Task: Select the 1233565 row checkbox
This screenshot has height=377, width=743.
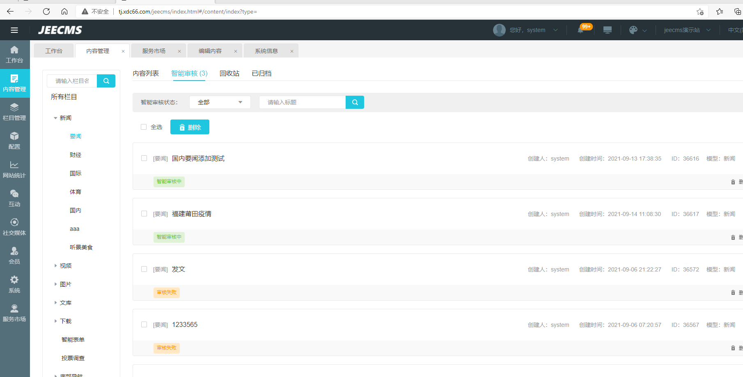Action: (x=144, y=324)
